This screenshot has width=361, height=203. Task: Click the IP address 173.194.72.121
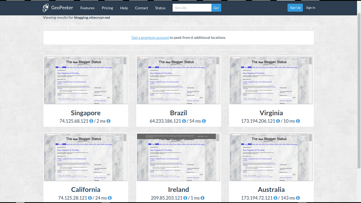coord(257,198)
